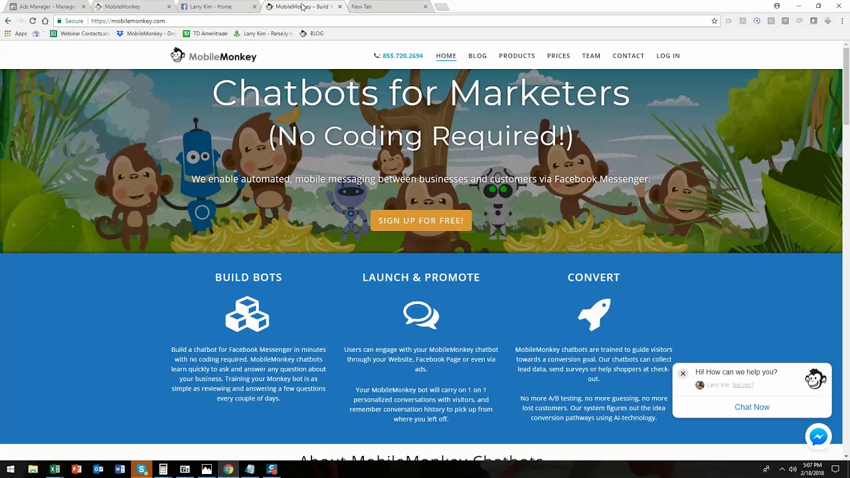Click the phone number 855.720.2694
This screenshot has height=478, width=850.
click(402, 56)
